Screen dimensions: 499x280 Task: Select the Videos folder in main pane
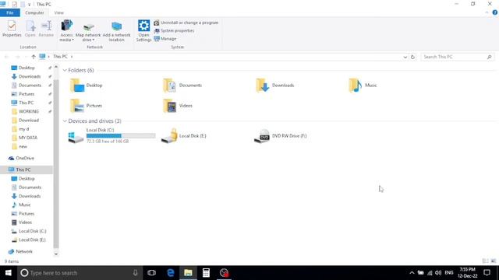[178, 106]
